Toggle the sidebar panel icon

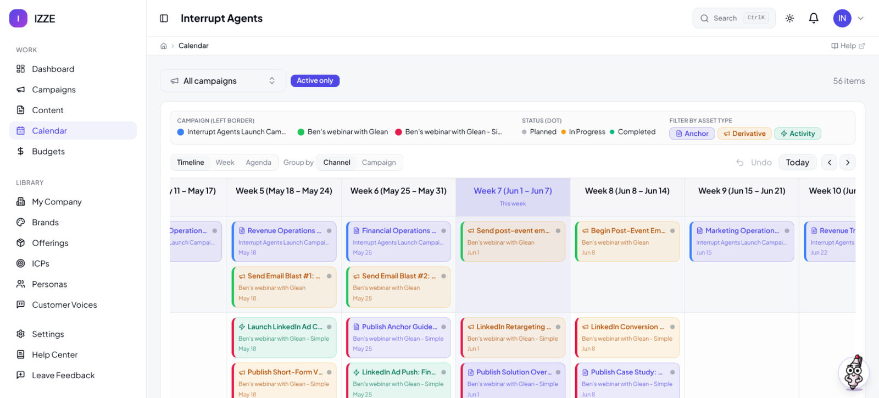pos(164,18)
